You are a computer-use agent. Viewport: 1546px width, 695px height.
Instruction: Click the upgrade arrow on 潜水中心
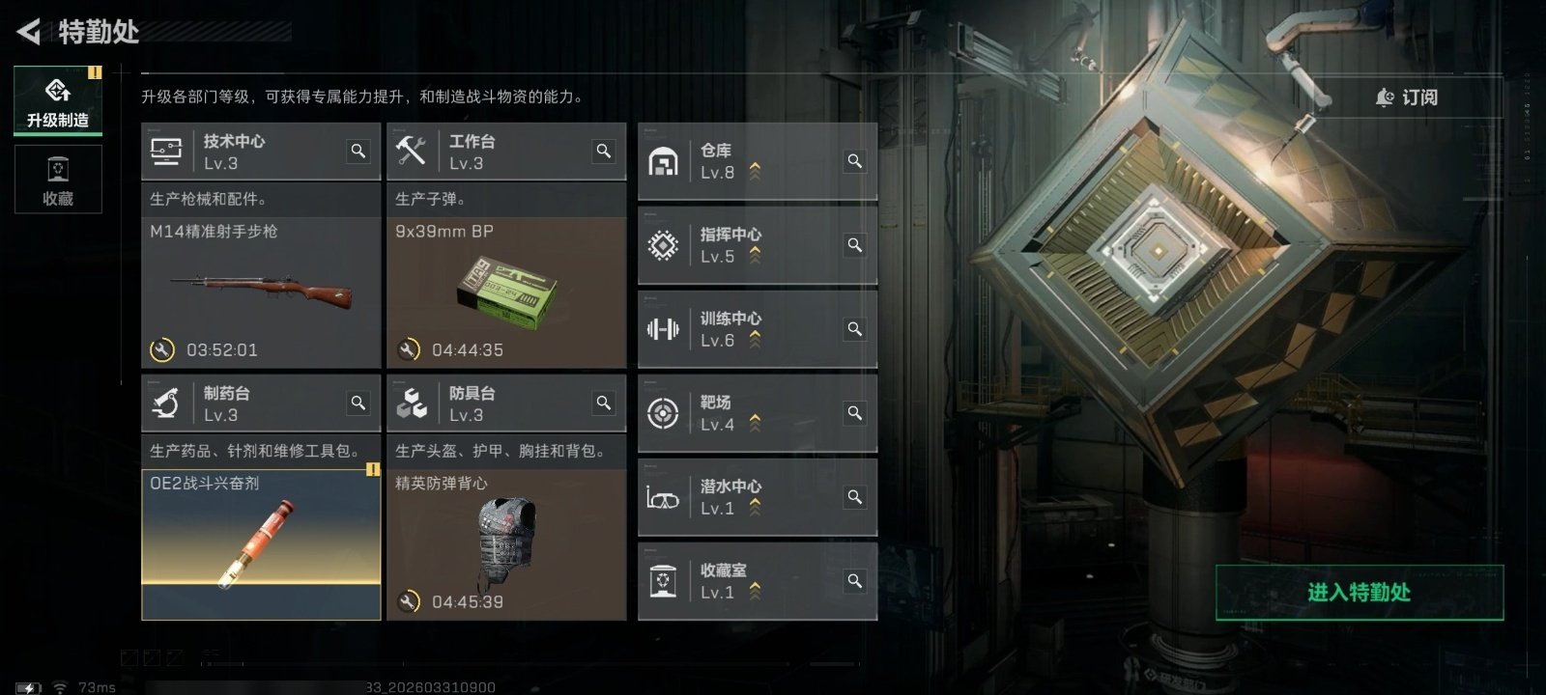(x=755, y=508)
